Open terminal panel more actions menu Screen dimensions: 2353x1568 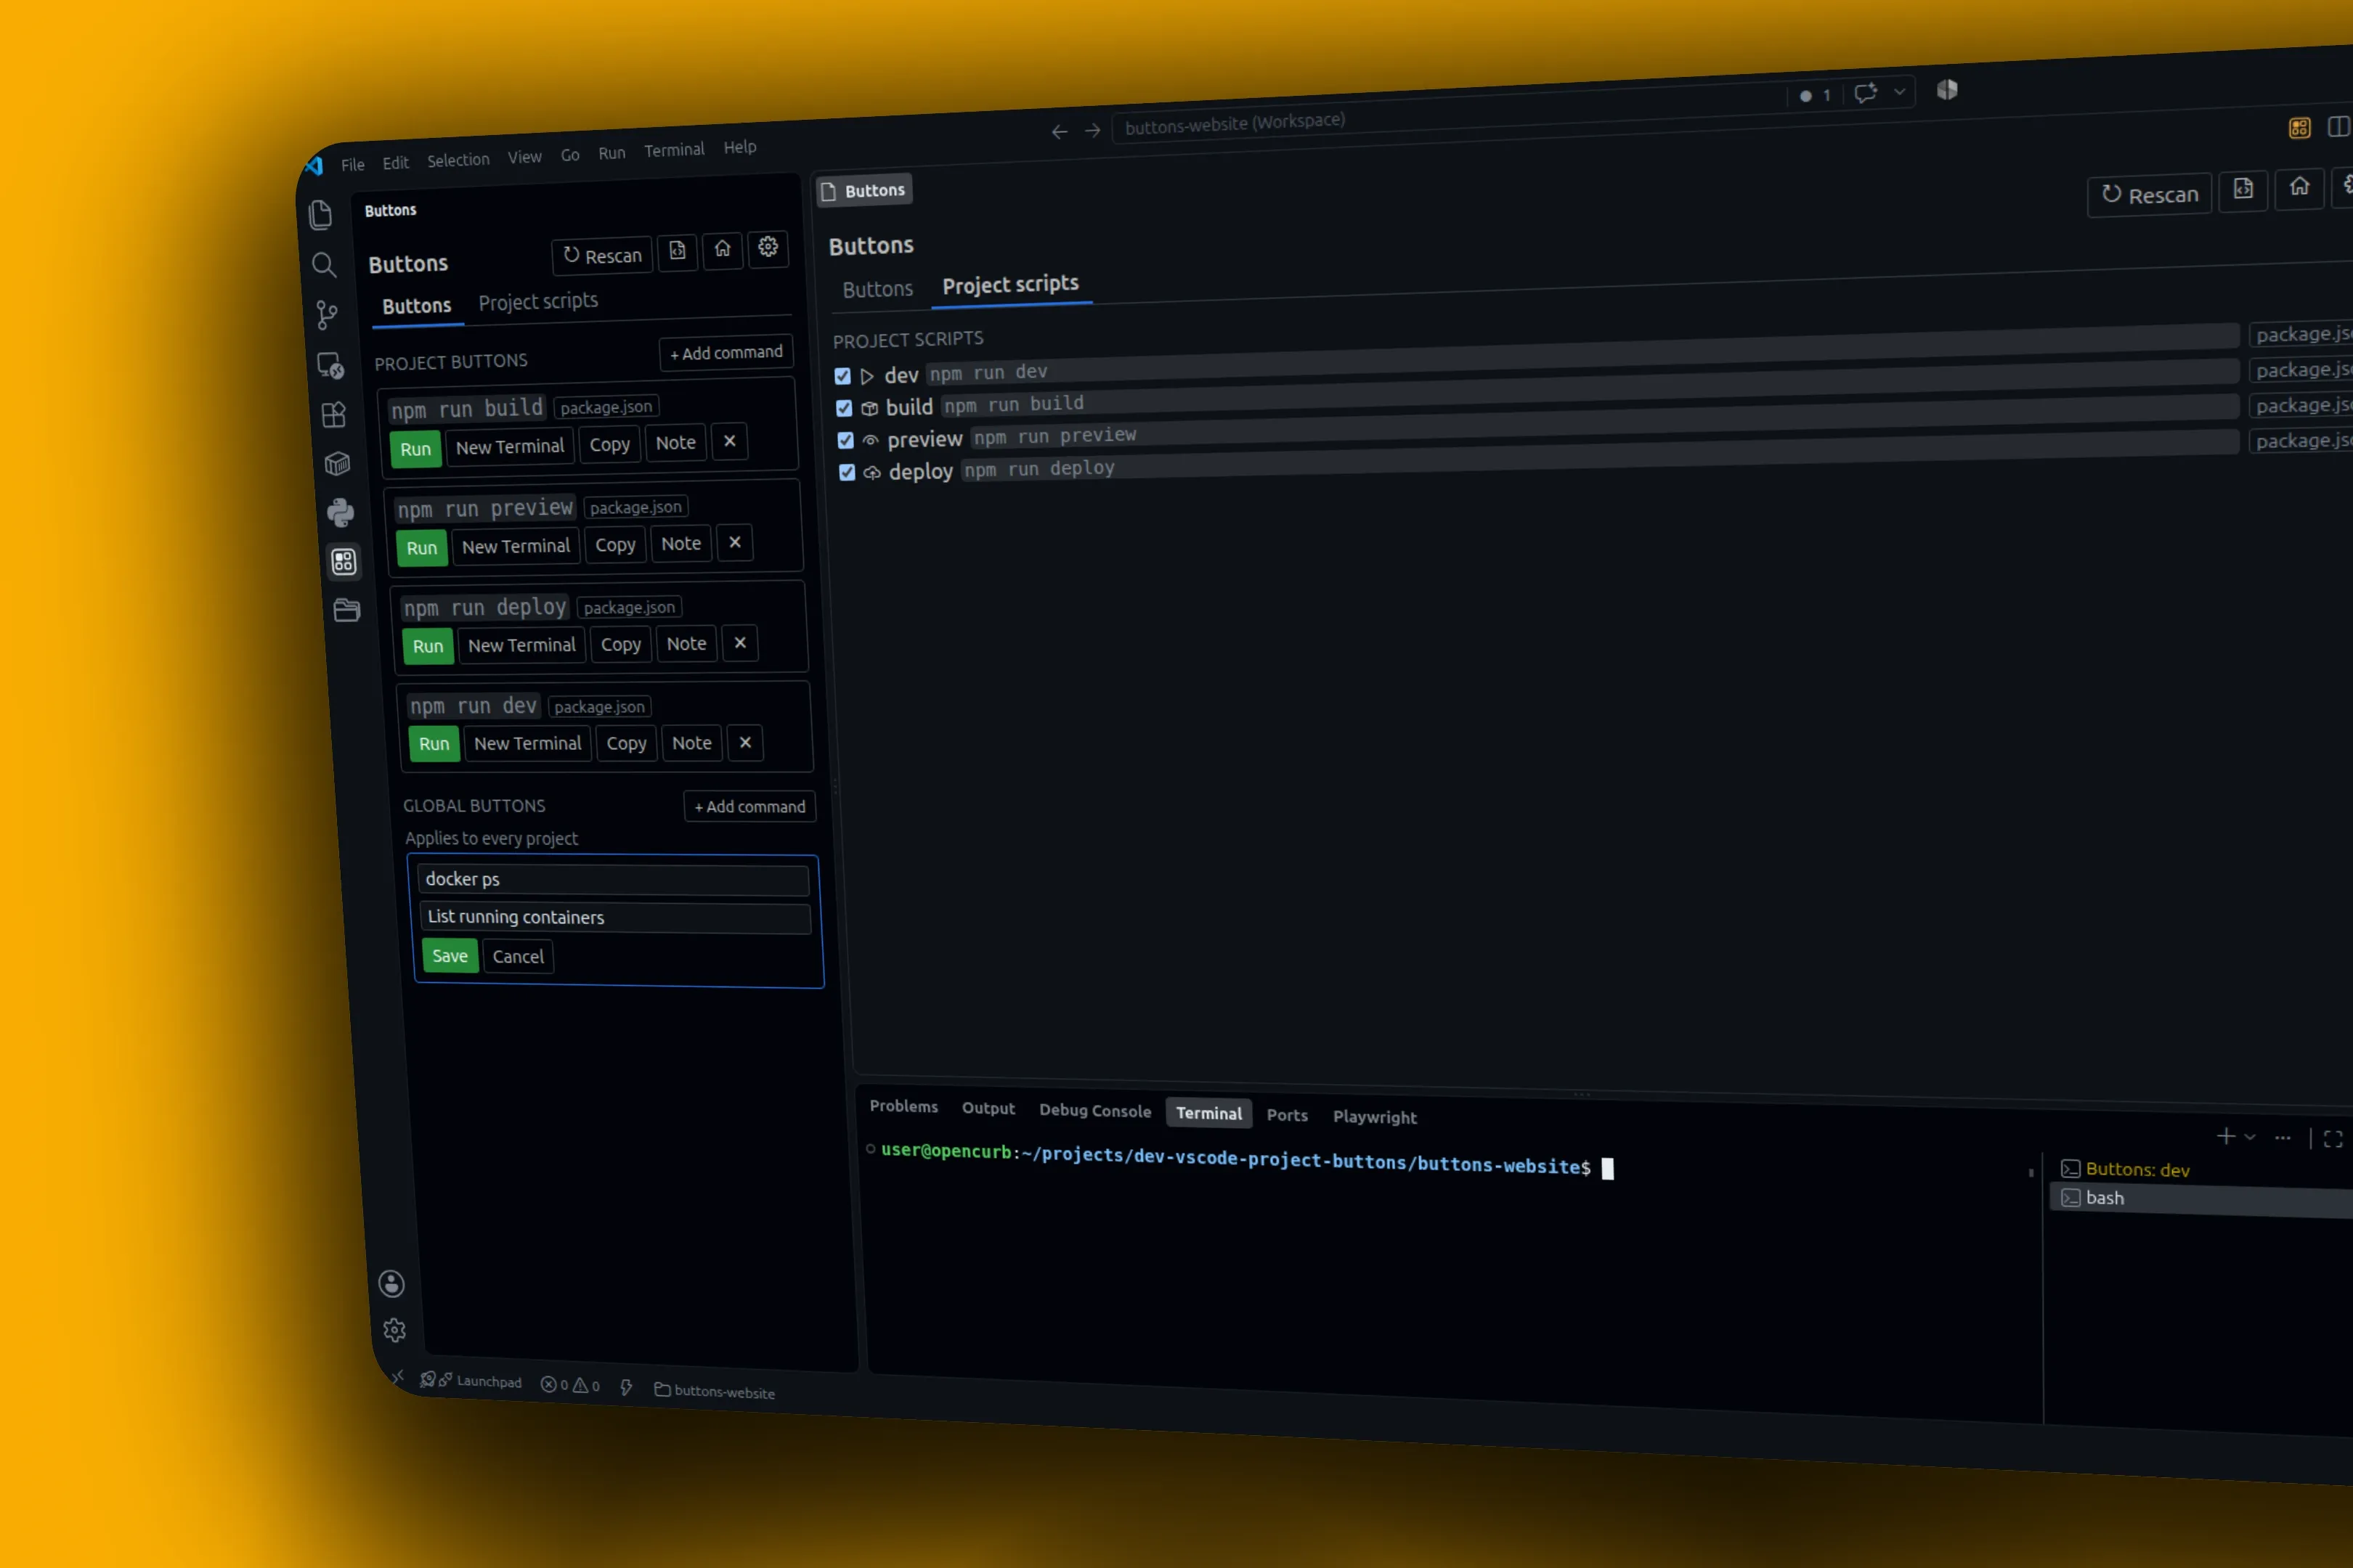pos(2282,1137)
